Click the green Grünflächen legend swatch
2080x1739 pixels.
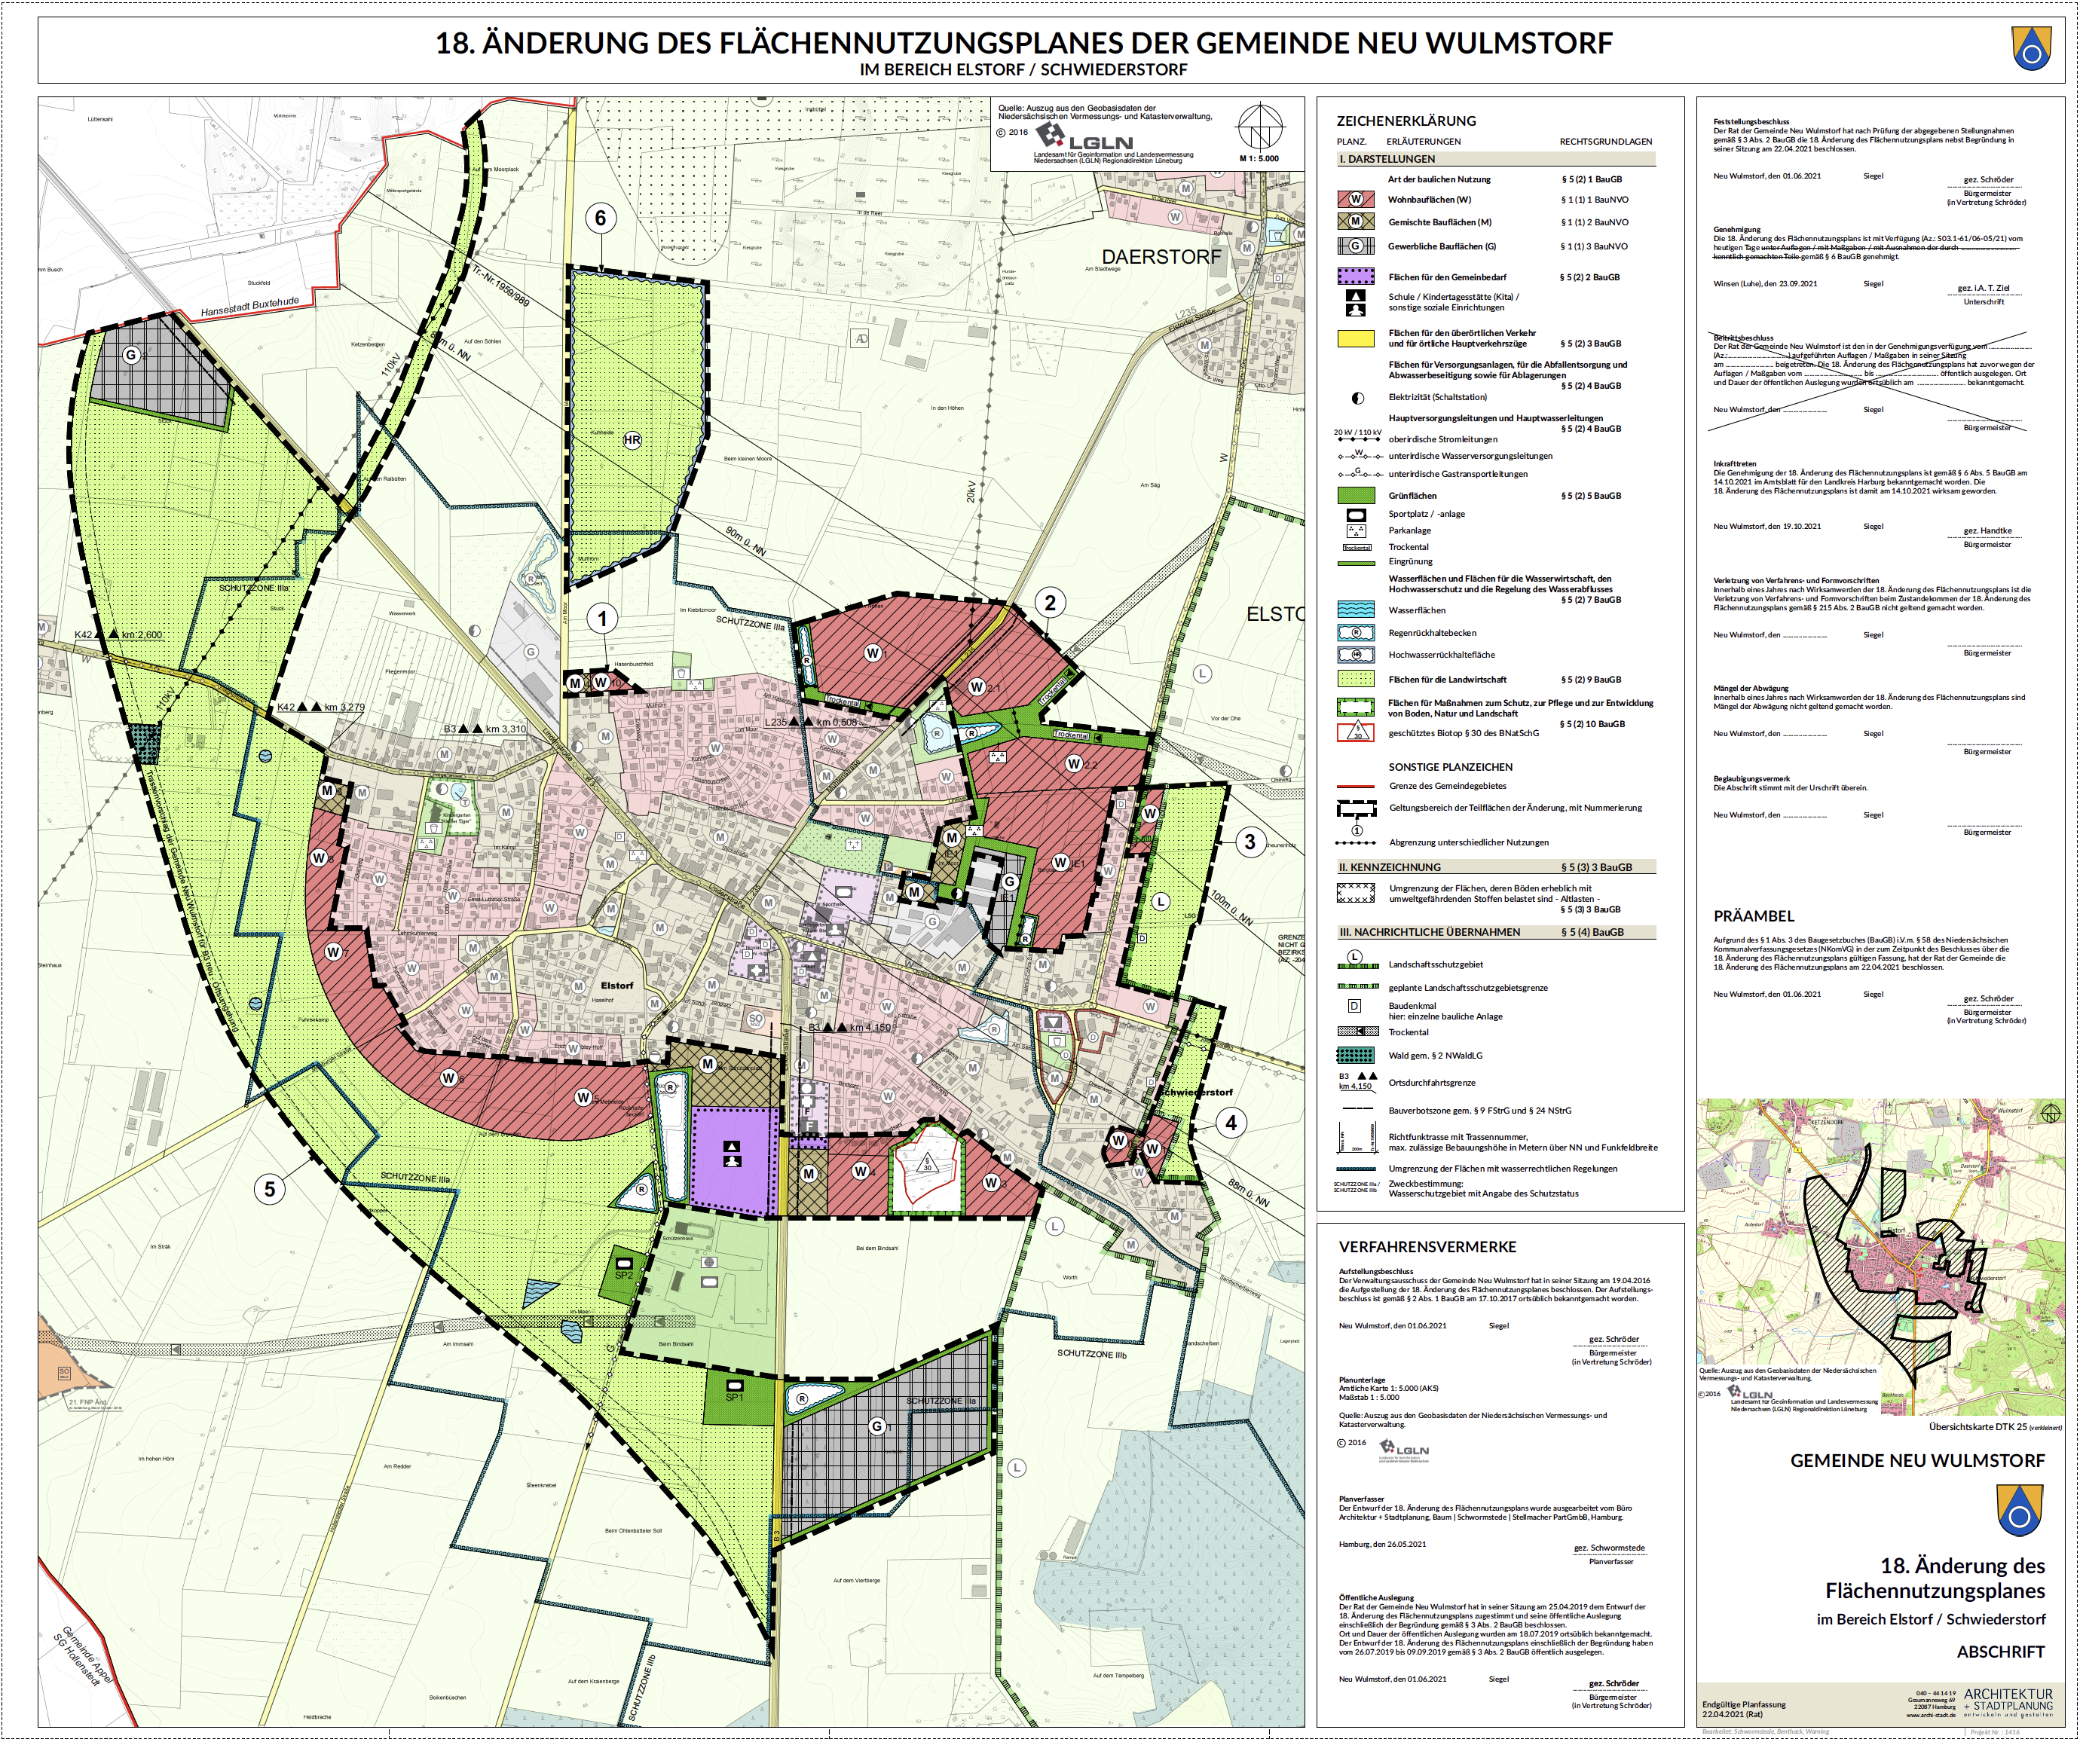(x=1356, y=495)
